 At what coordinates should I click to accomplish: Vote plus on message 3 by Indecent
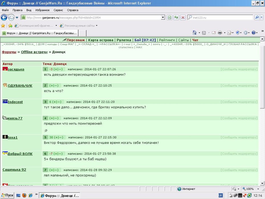click(54, 102)
